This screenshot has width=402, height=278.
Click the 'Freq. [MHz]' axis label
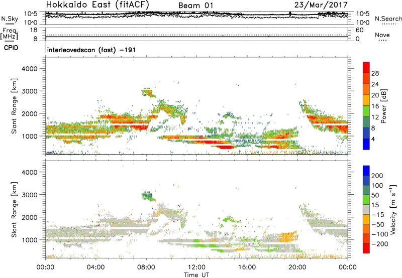tap(10, 34)
